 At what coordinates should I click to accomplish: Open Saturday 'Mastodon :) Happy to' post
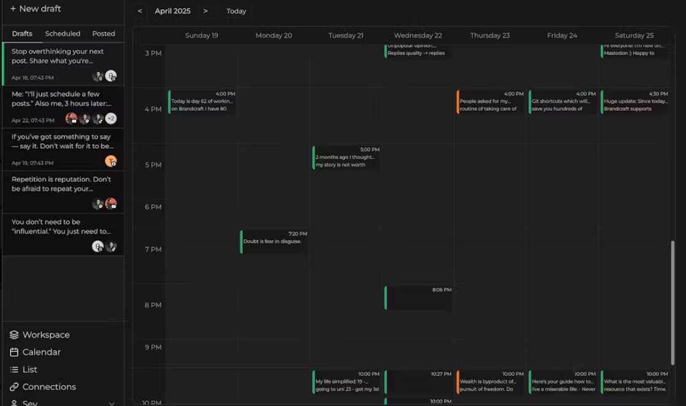coord(635,50)
